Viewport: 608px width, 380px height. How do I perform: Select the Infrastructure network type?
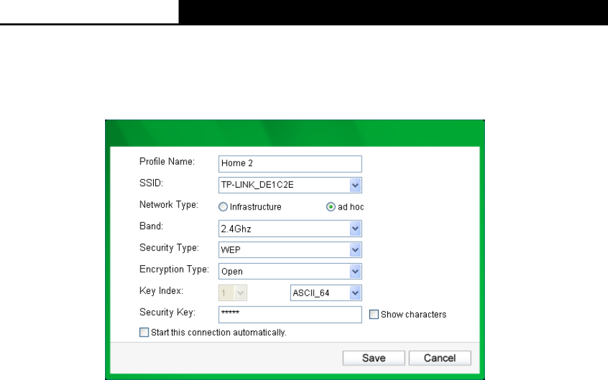point(223,207)
